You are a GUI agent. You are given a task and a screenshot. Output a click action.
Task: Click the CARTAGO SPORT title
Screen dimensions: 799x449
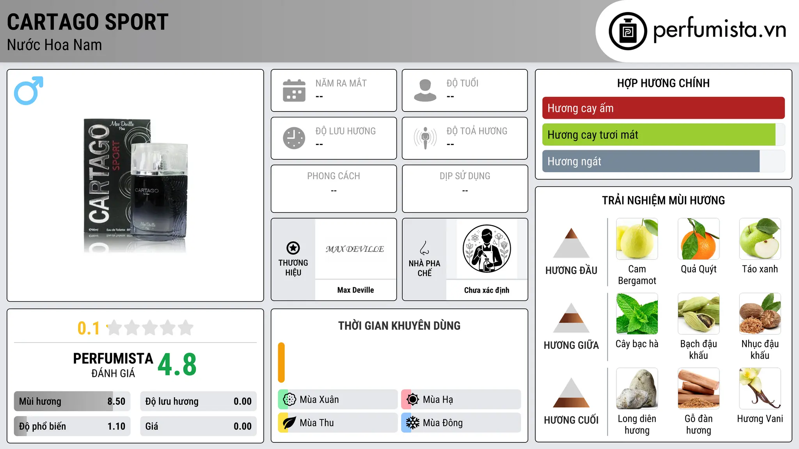tap(88, 22)
